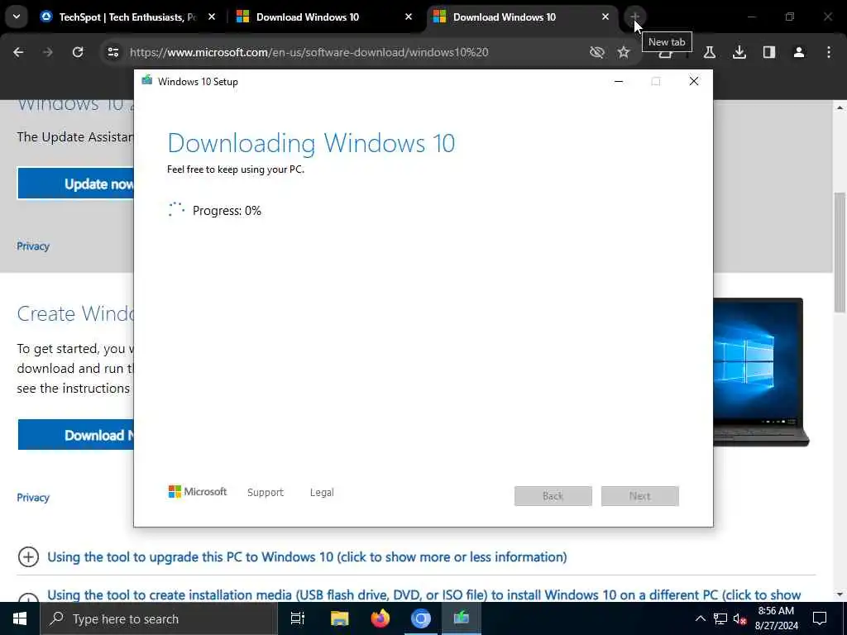
Task: Click the page vertical scrollbar thumb
Action: coord(840,251)
